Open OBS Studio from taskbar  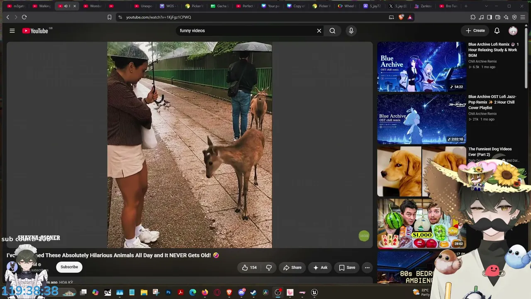tap(278, 292)
